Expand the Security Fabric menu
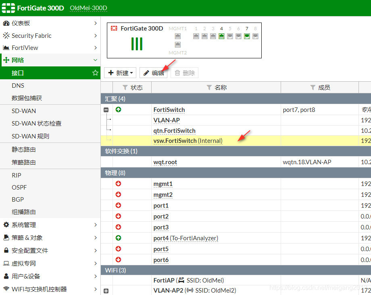371x295 pixels. (95, 35)
